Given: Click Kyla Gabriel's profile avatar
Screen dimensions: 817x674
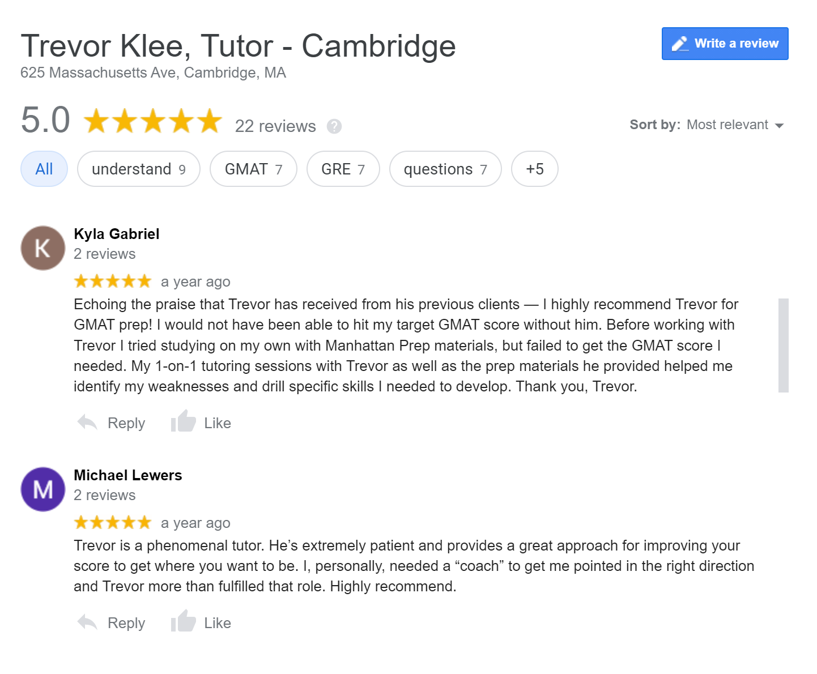Looking at the screenshot, I should pos(43,248).
